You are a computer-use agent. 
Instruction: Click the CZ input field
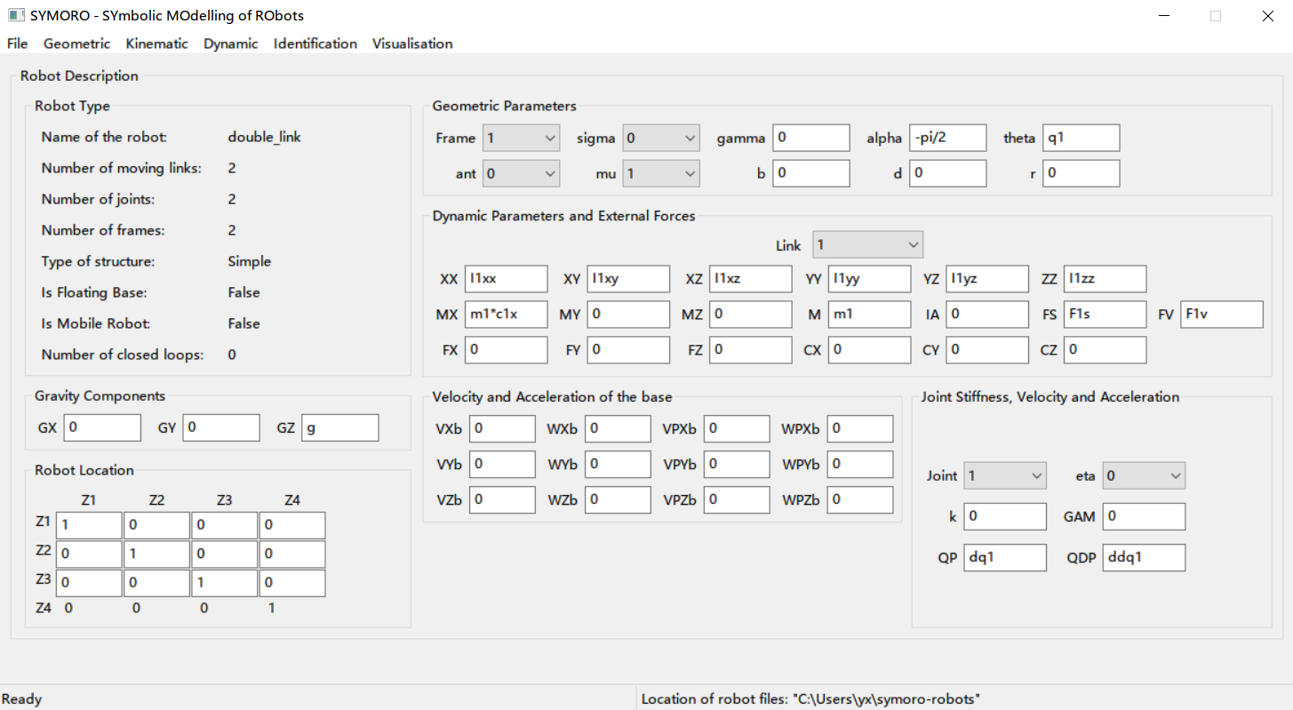[x=1105, y=350]
